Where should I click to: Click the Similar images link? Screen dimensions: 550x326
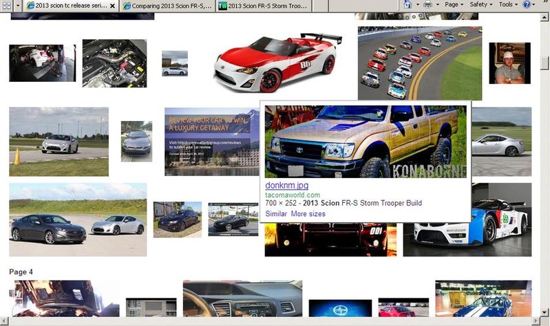(x=276, y=214)
